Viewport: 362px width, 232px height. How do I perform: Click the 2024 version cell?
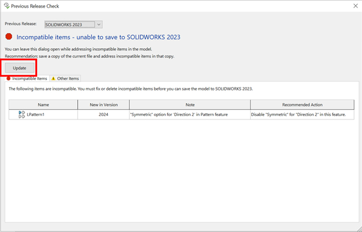104,114
